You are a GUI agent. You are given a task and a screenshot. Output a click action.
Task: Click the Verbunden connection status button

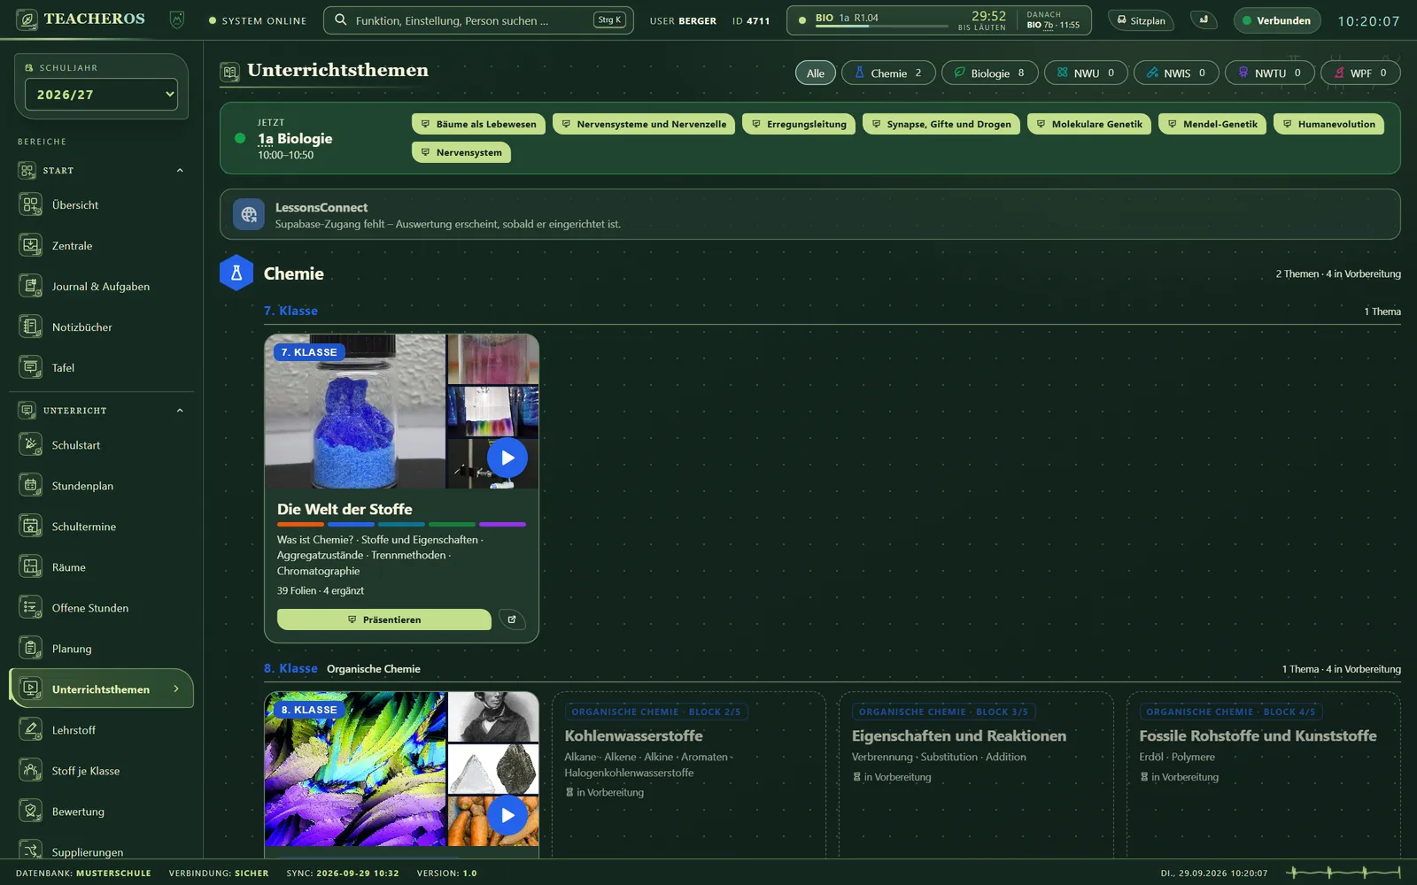[1277, 20]
